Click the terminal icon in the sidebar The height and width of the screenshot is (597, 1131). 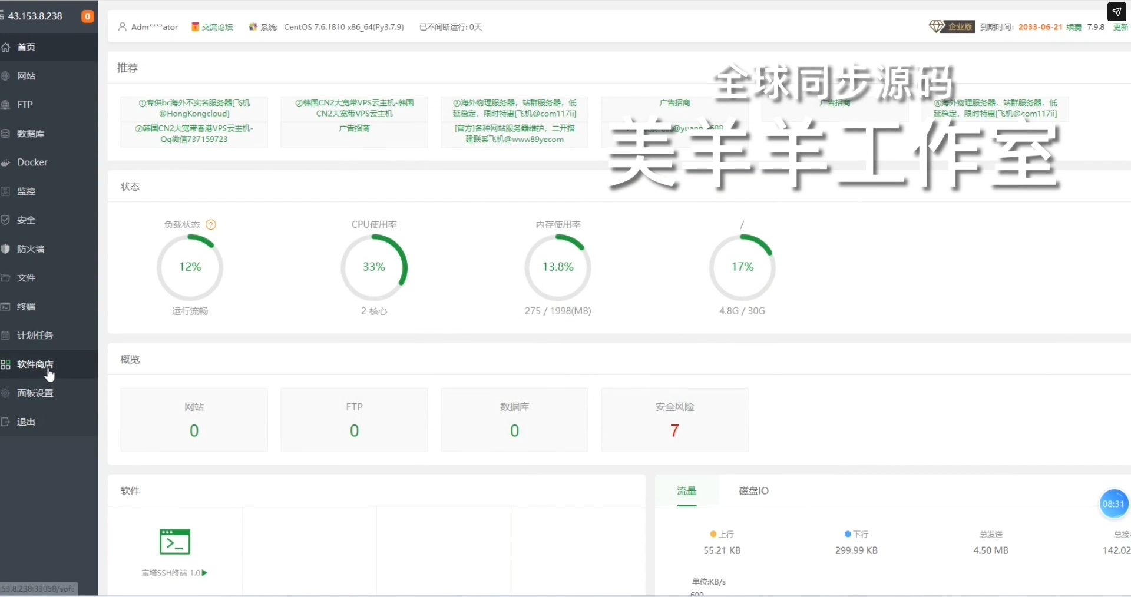pyautogui.click(x=6, y=307)
